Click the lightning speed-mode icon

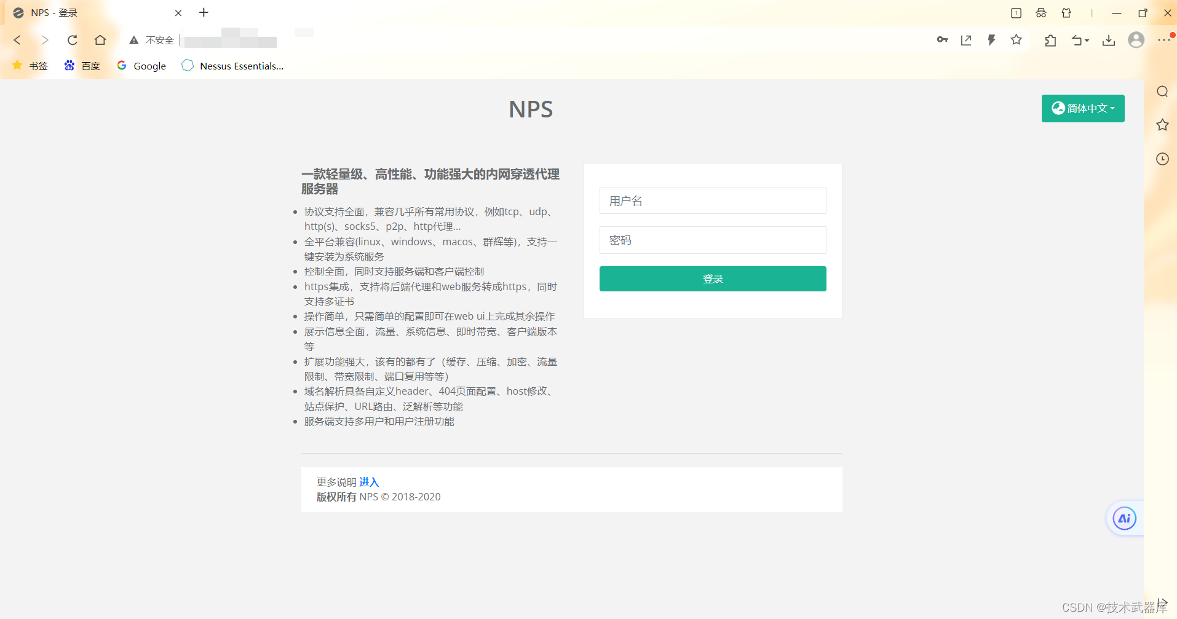(x=991, y=40)
